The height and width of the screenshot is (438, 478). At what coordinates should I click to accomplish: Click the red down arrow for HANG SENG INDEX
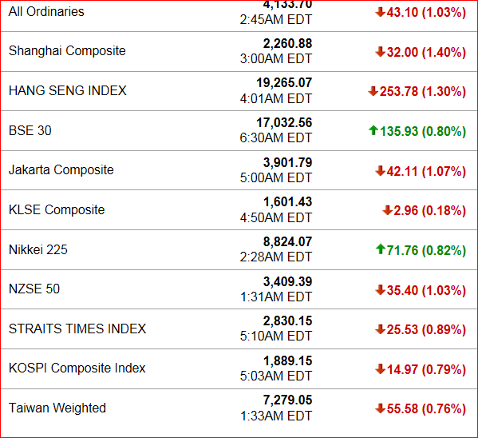(x=373, y=91)
